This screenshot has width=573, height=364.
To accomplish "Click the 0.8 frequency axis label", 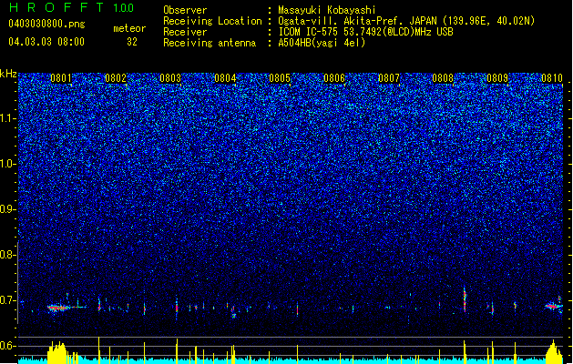I will pos(8,255).
